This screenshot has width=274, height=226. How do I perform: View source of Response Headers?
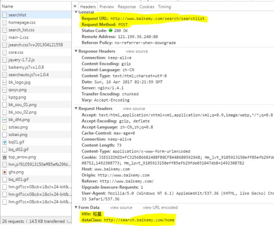point(137,51)
